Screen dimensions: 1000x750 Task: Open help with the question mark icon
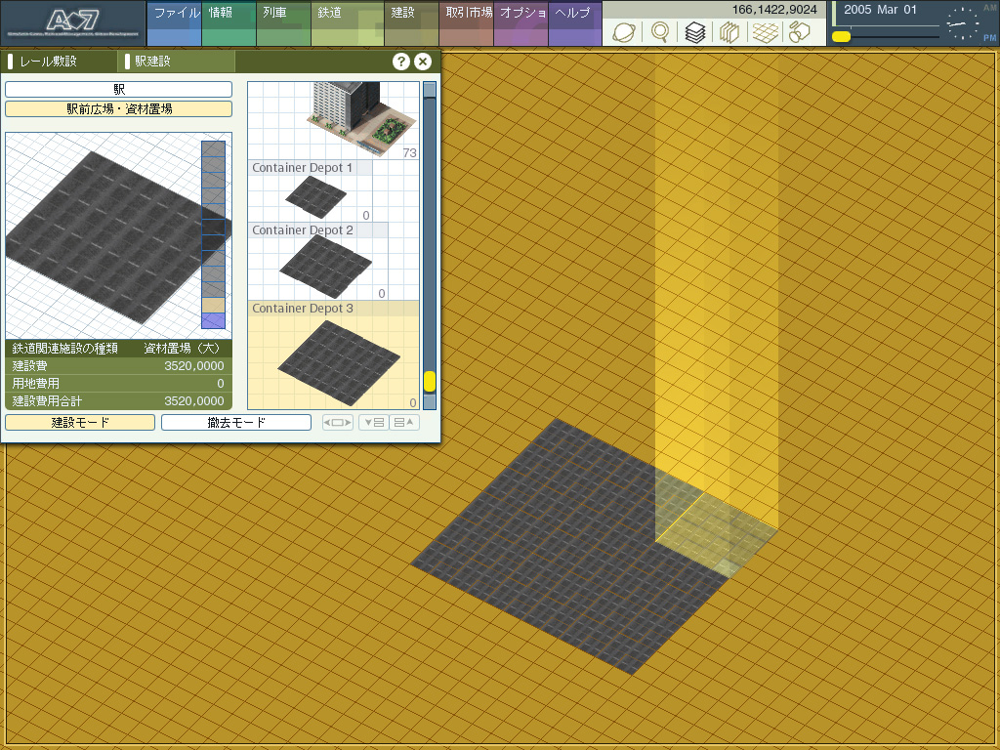401,62
